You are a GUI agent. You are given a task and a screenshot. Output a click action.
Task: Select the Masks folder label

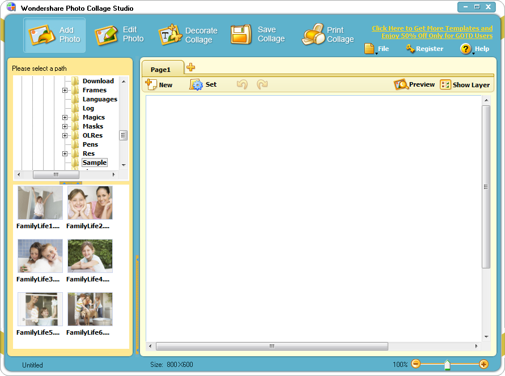coord(93,126)
